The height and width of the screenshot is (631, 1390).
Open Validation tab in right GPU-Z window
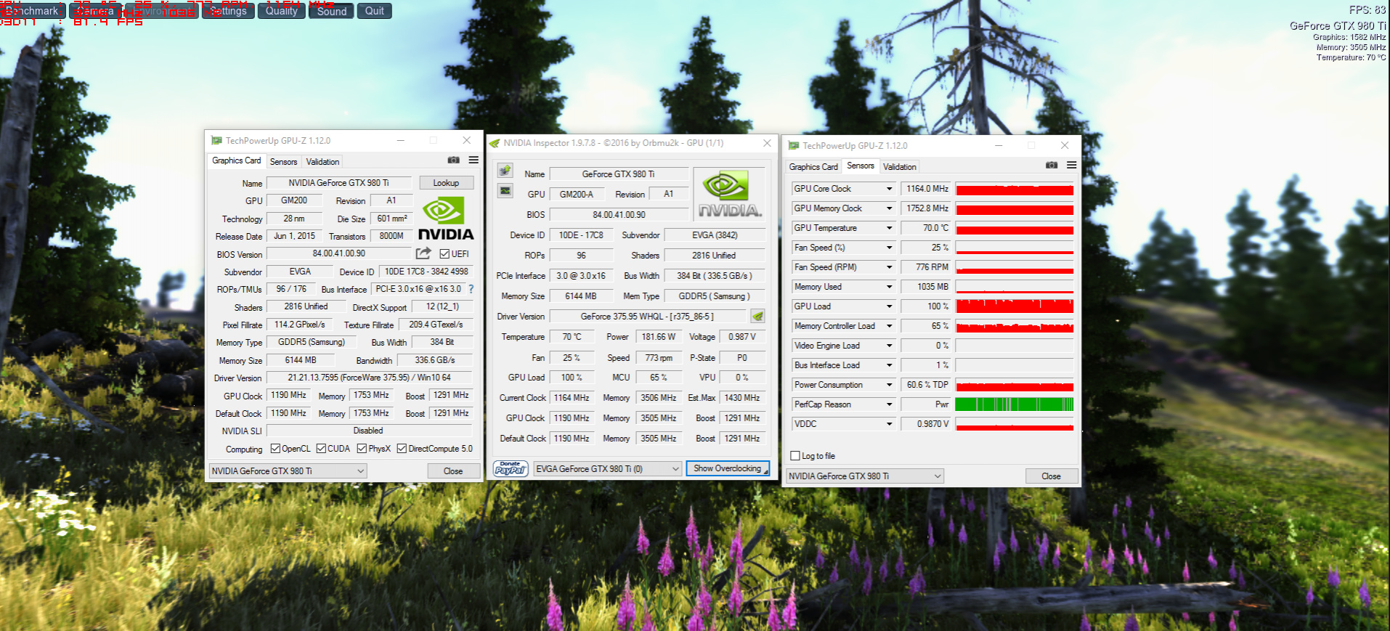[899, 167]
